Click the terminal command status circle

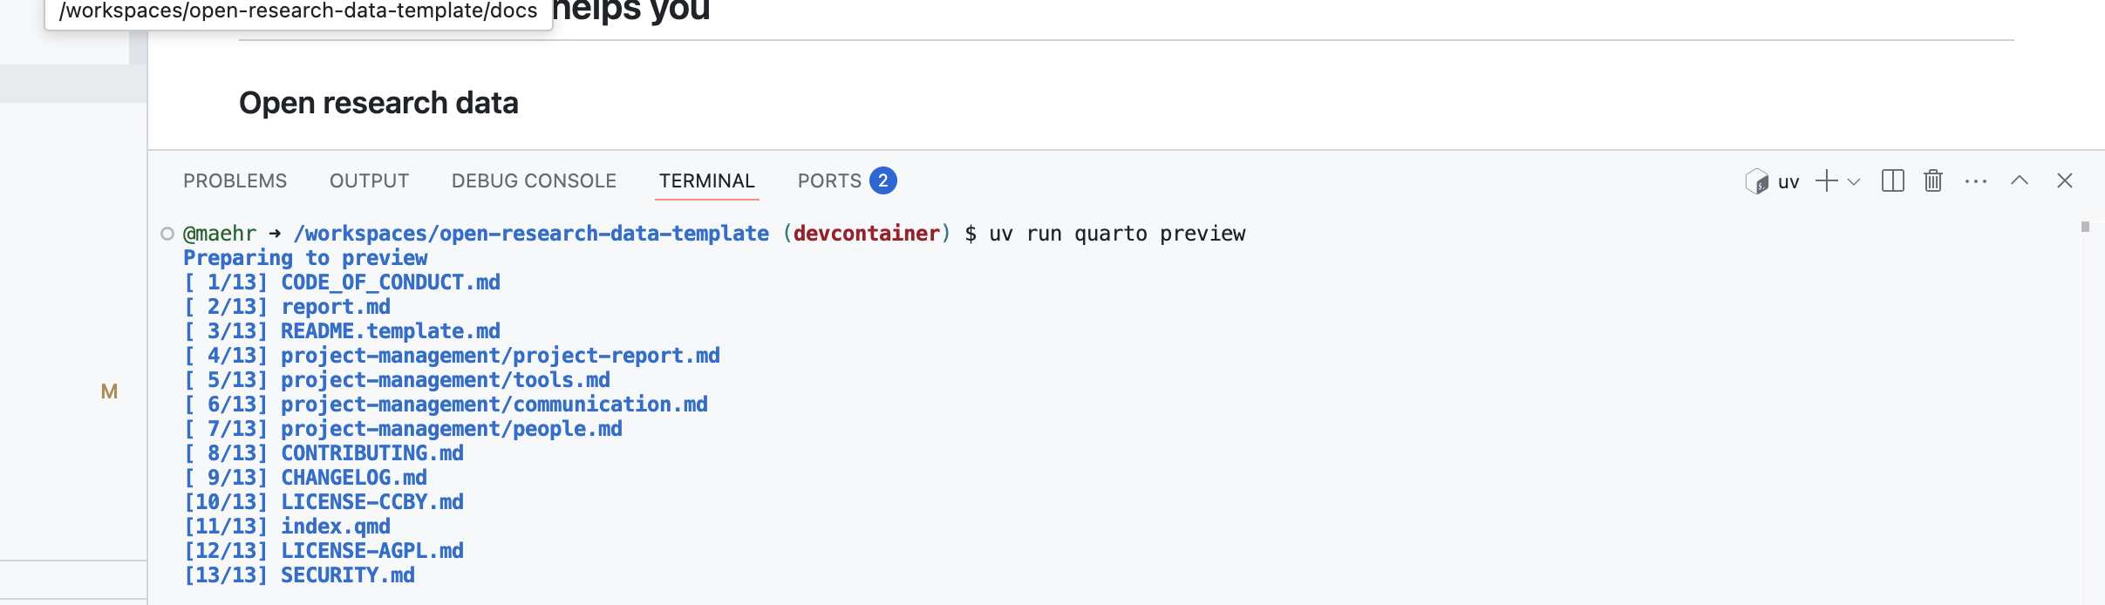167,234
